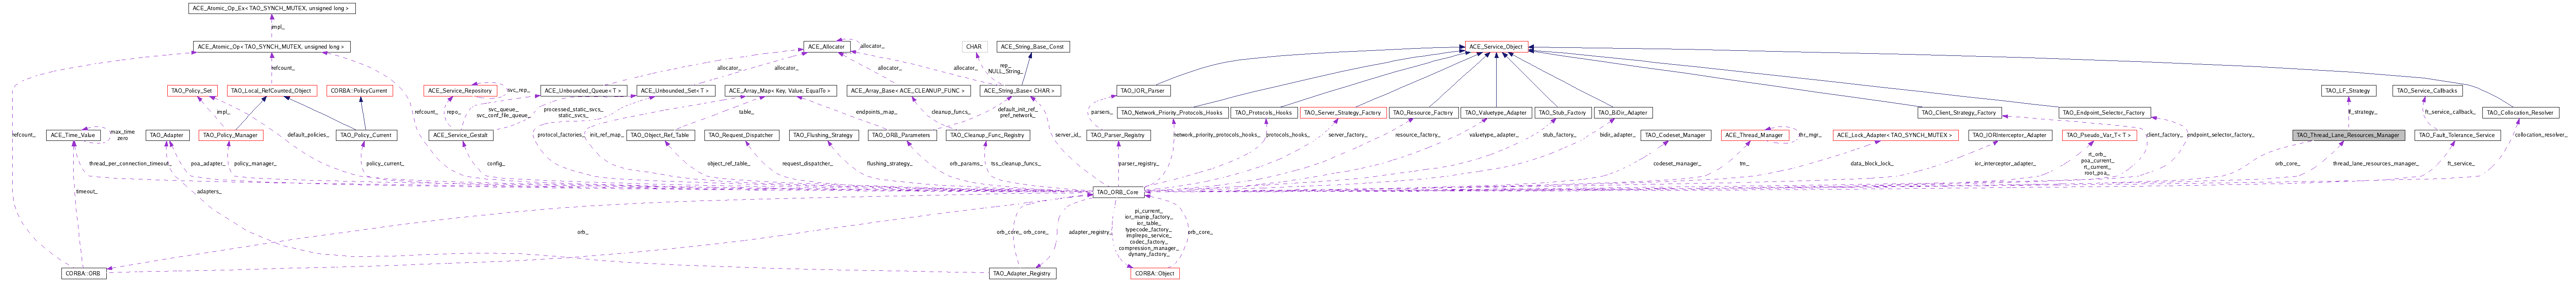Open TAO_Pseudo_Var_T< T > node

2100,134
